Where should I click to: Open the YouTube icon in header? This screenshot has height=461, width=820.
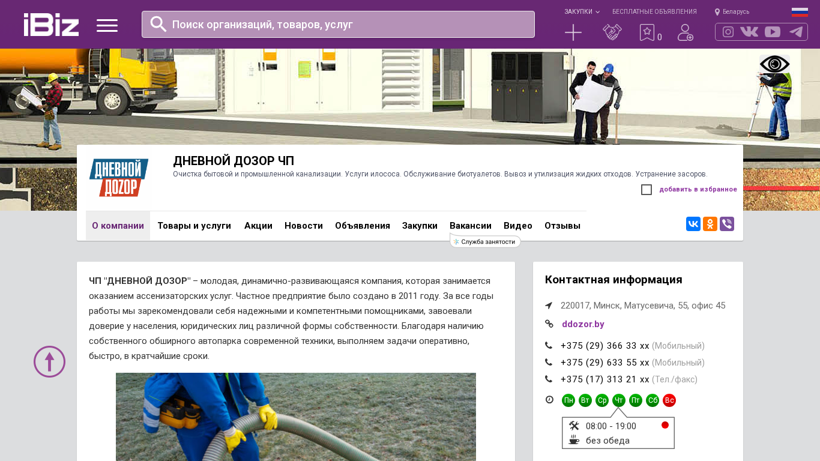pos(773,32)
